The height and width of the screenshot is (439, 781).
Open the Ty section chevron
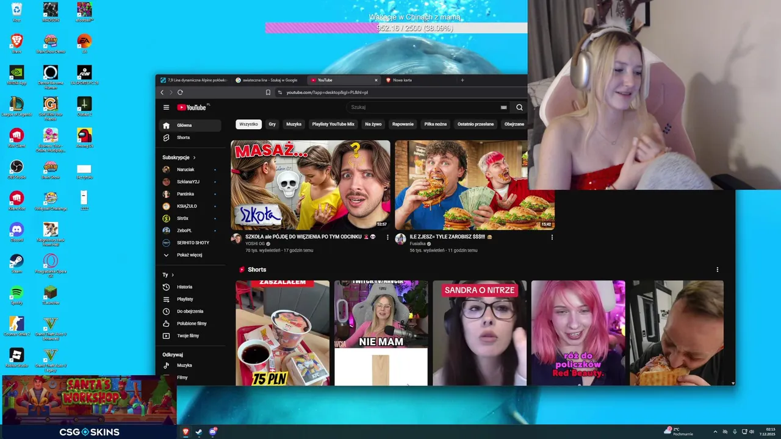pyautogui.click(x=173, y=275)
